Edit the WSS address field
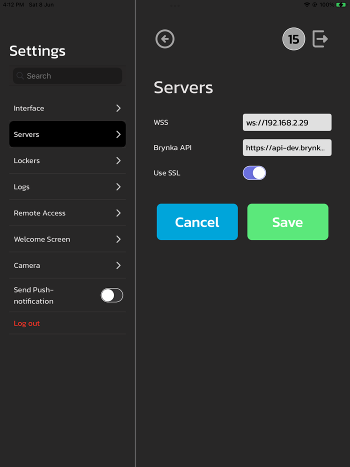This screenshot has height=467, width=350. click(x=287, y=122)
